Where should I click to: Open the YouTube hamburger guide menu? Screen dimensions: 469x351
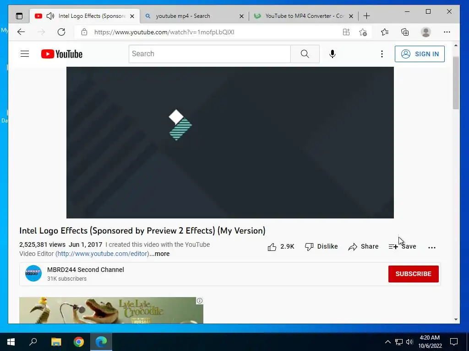[x=25, y=54]
